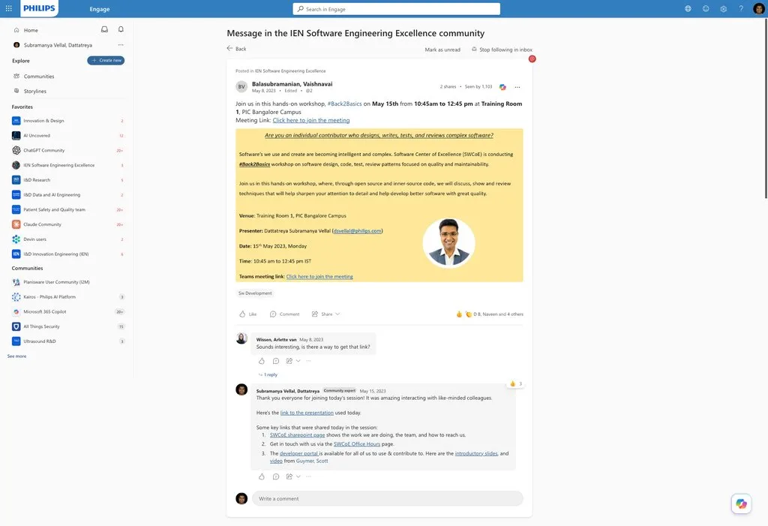Click Comment on the post

click(x=284, y=314)
